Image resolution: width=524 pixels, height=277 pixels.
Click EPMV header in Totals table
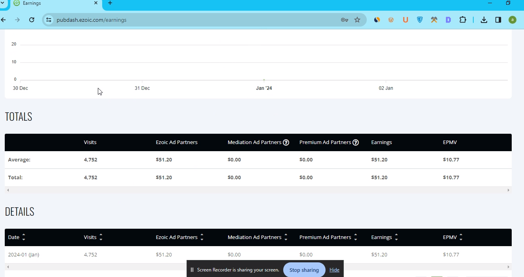click(x=450, y=142)
